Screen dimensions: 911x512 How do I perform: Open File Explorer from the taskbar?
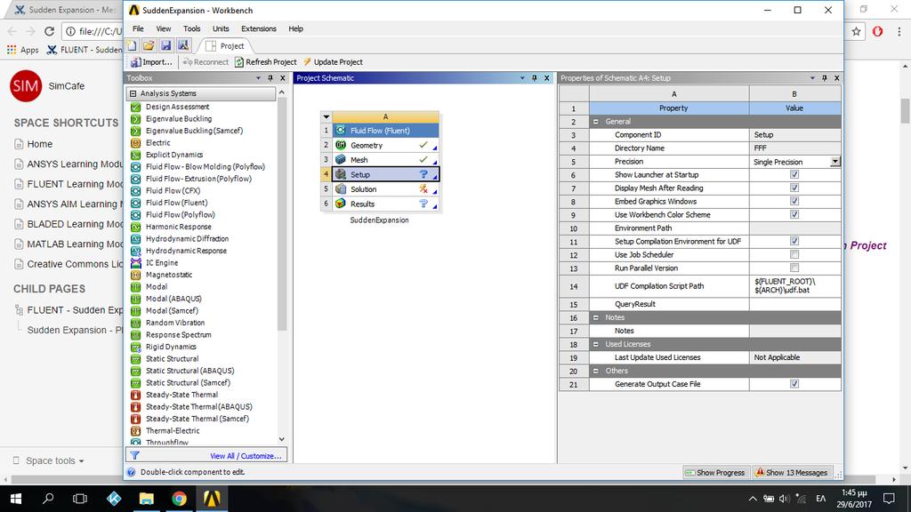[x=147, y=499]
